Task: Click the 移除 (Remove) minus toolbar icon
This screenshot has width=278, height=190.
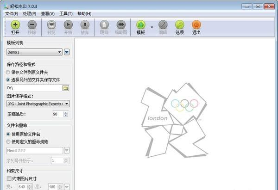Action: click(32, 25)
